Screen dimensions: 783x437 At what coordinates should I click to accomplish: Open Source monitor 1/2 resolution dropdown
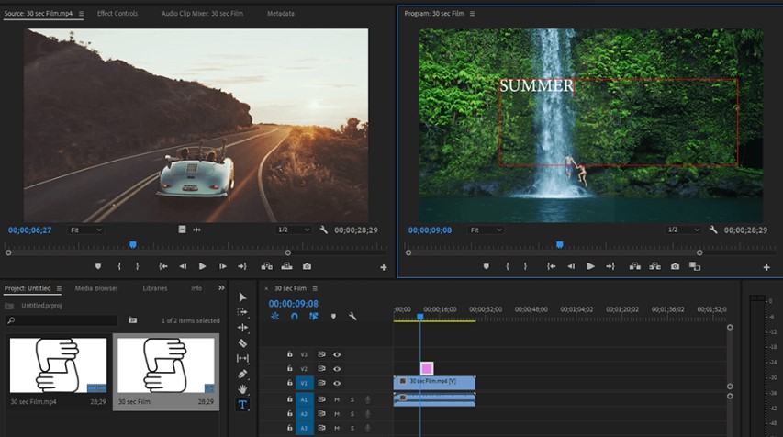click(x=294, y=230)
